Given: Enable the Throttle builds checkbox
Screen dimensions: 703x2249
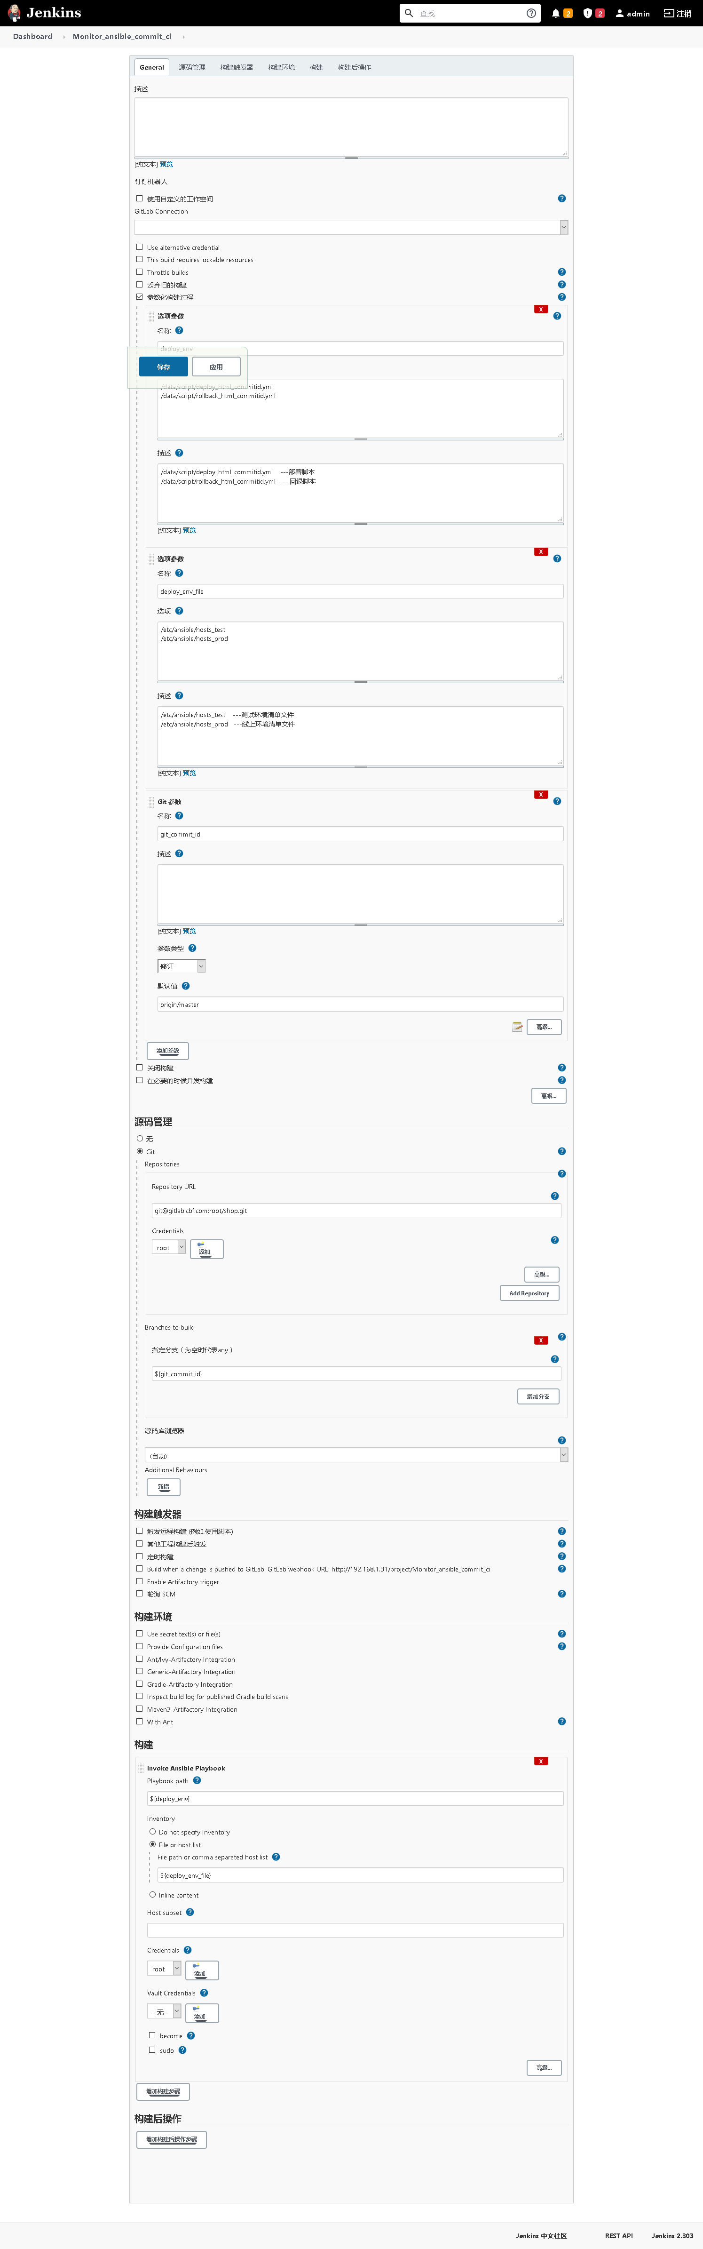Looking at the screenshot, I should pos(140,272).
